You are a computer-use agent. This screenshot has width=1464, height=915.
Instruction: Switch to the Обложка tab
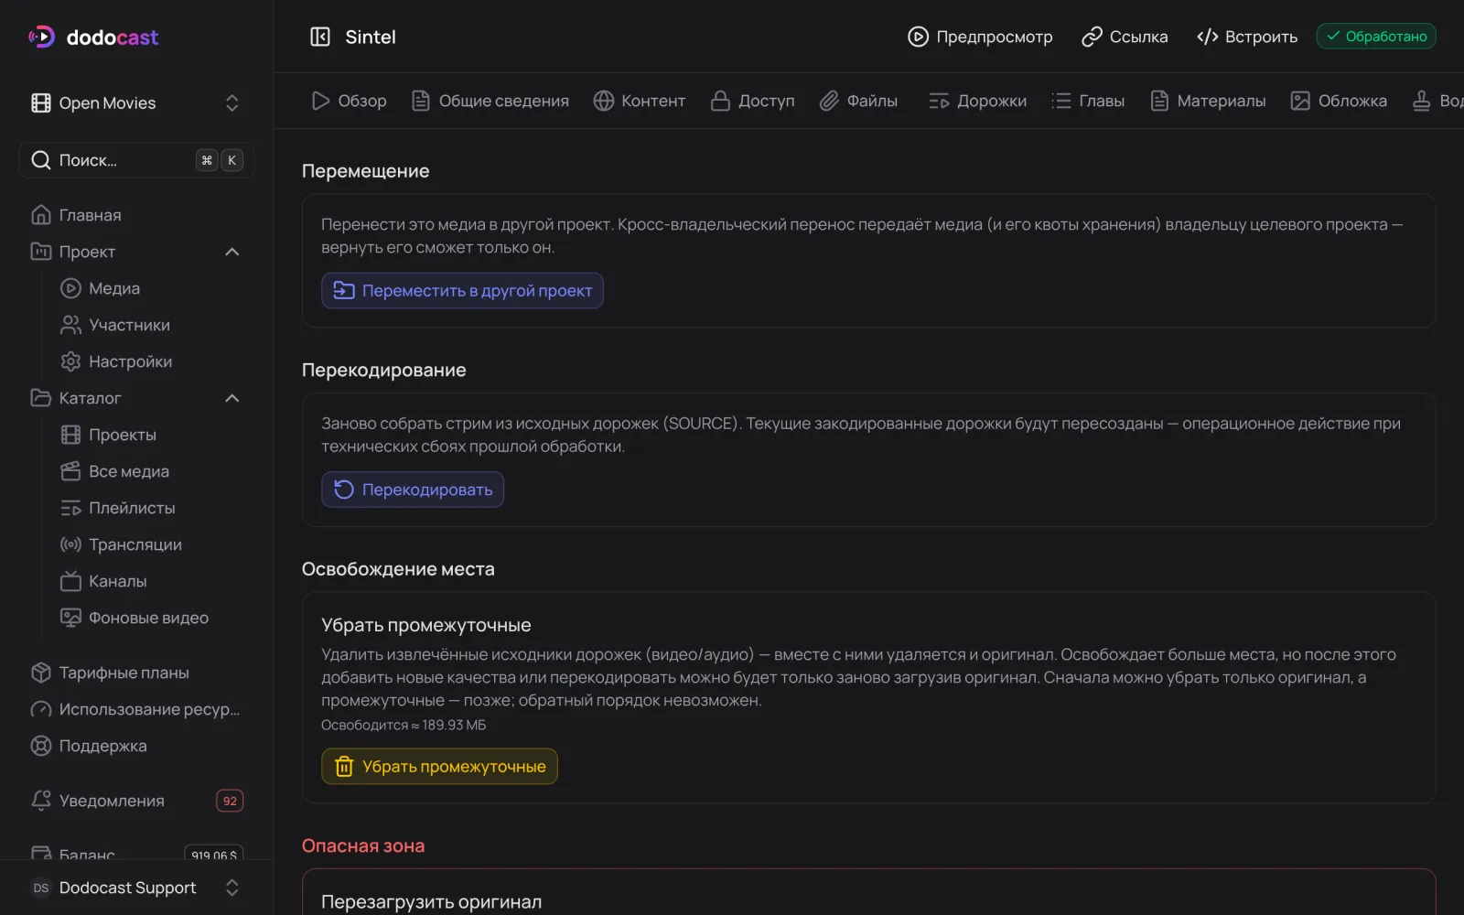point(1339,101)
